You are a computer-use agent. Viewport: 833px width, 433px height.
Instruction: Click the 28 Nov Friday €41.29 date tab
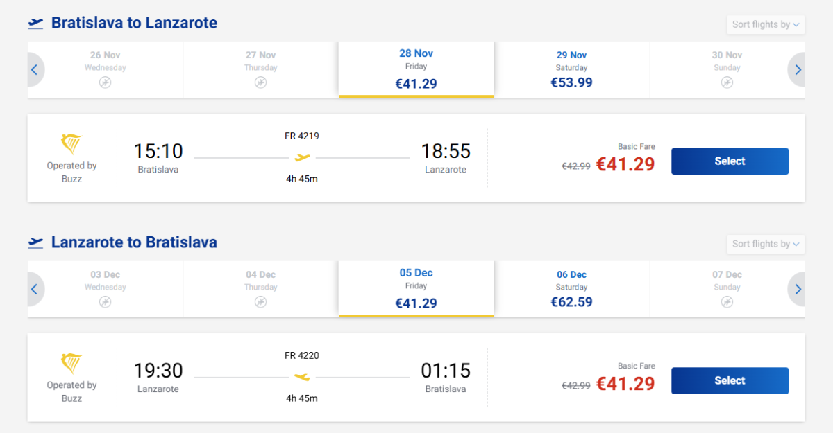coord(416,69)
